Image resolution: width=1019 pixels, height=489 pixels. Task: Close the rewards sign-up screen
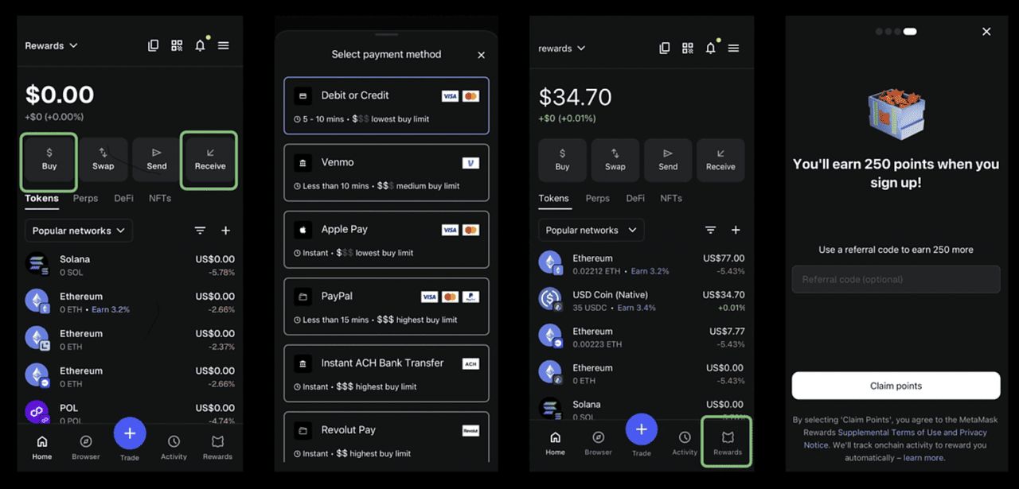pos(986,32)
